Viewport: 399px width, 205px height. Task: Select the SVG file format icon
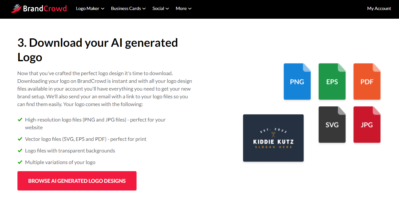pyautogui.click(x=332, y=124)
